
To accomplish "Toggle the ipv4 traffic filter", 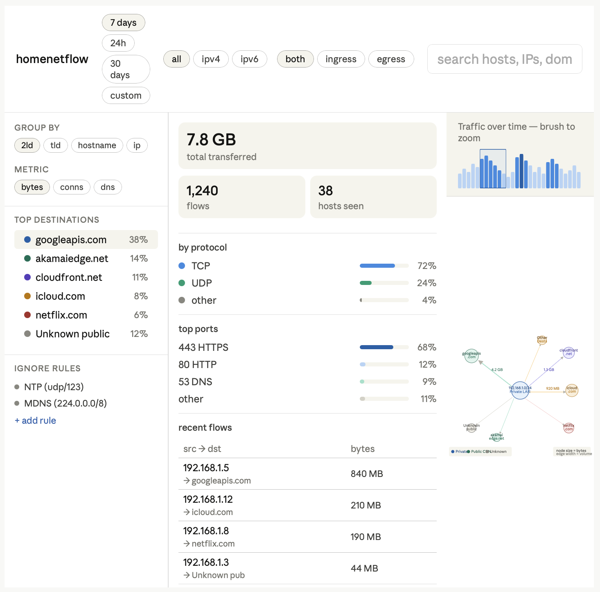I will point(211,59).
